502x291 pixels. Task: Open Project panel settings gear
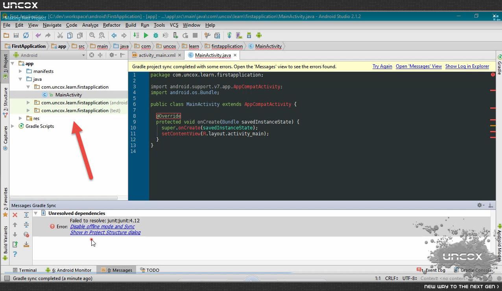(113, 55)
